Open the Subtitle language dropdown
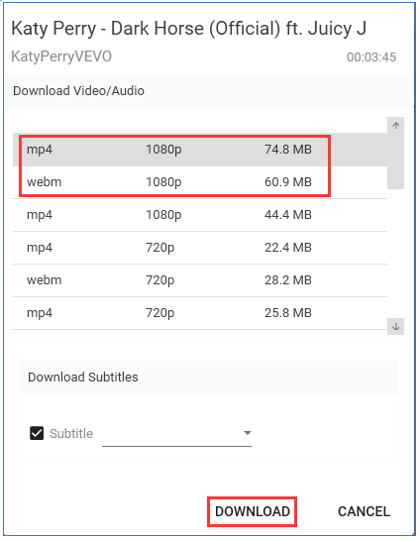Image resolution: width=420 pixels, height=541 pixels. click(x=176, y=433)
